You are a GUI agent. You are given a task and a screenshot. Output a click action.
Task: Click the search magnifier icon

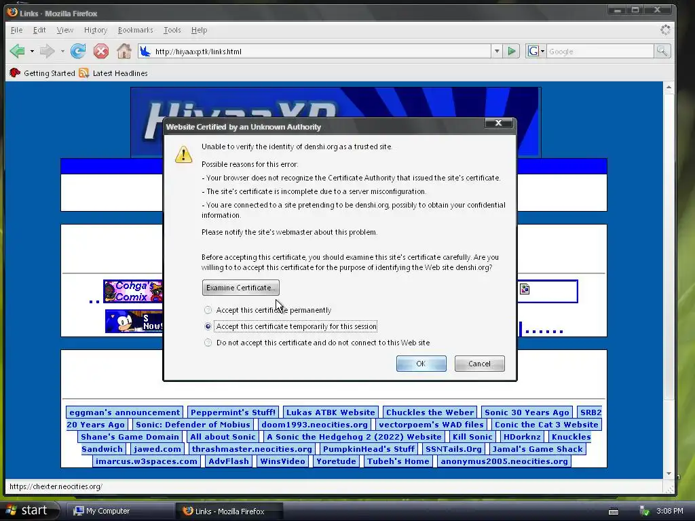tap(662, 52)
